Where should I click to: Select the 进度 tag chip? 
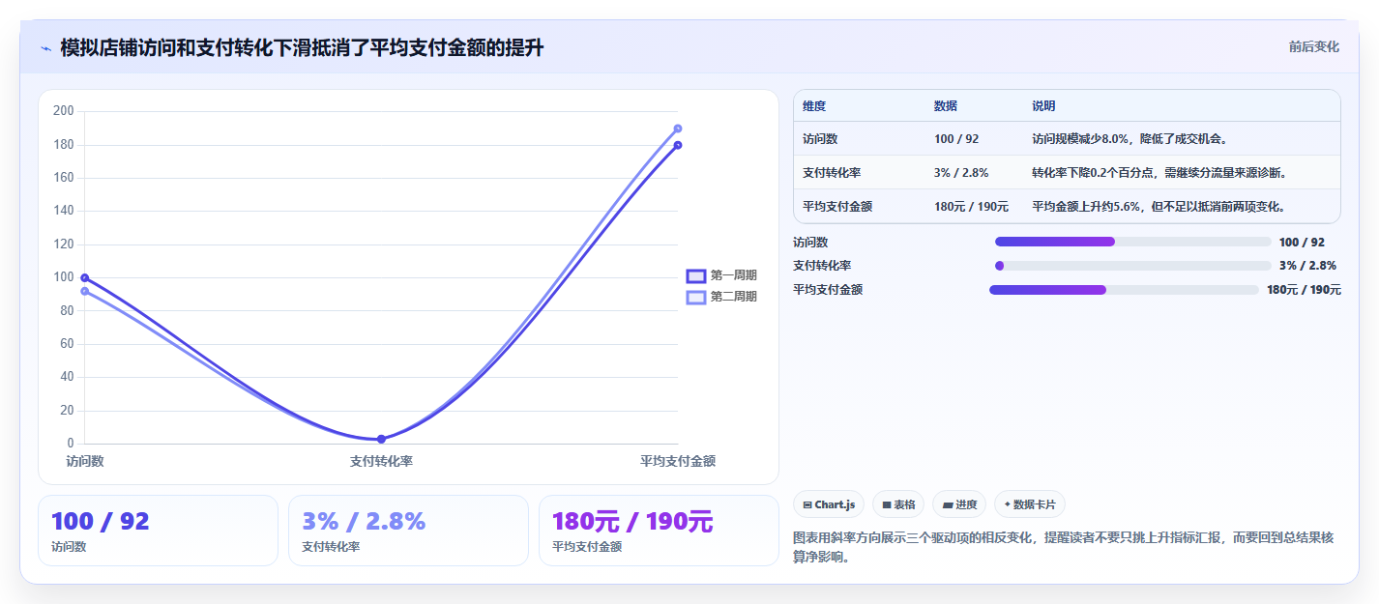coord(959,504)
